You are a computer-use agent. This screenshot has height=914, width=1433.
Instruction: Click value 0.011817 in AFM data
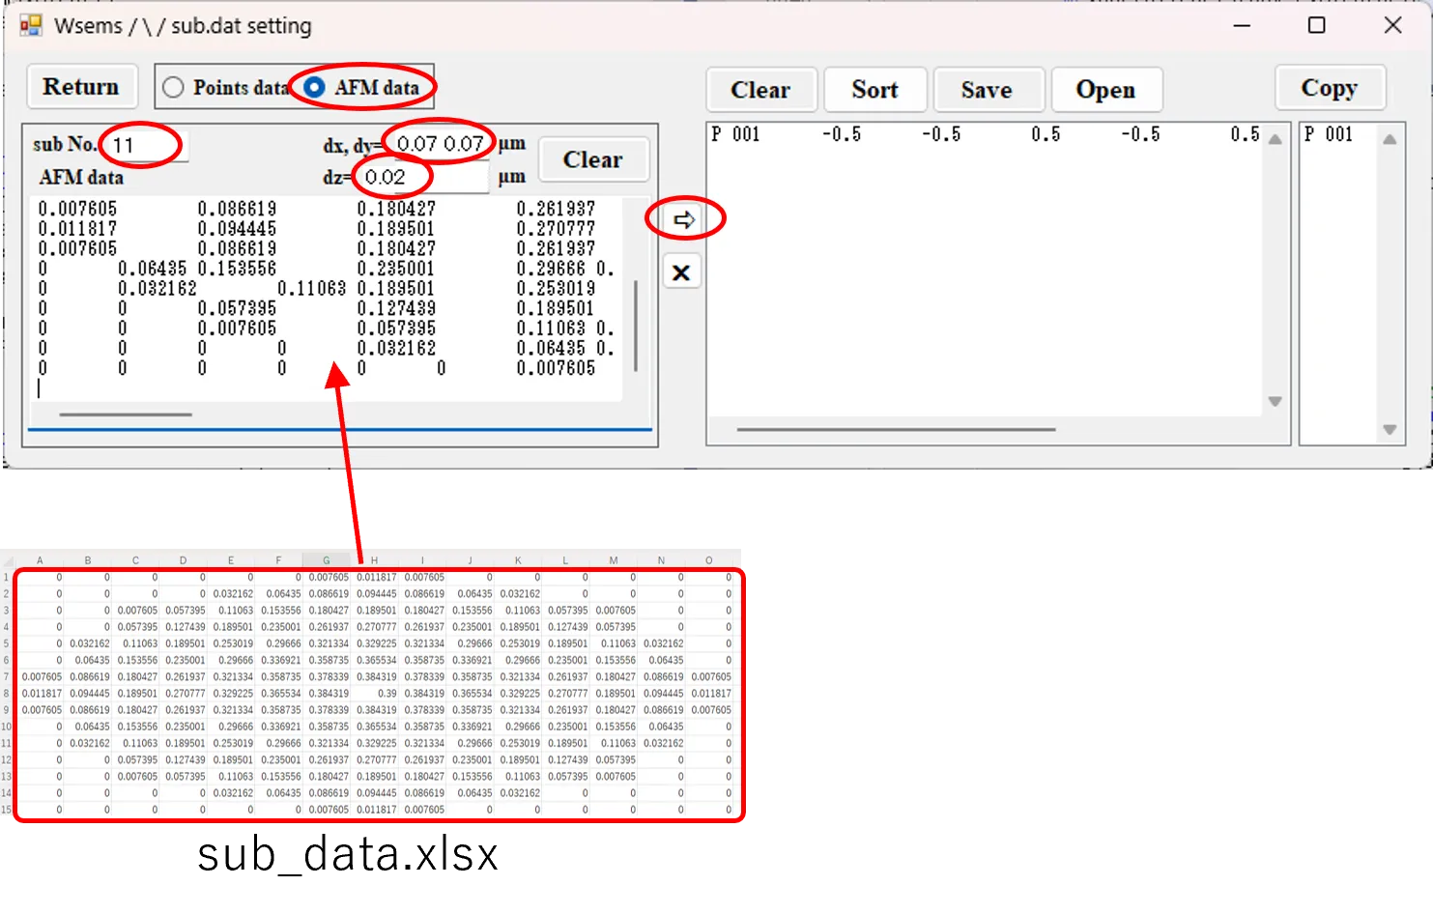point(77,229)
